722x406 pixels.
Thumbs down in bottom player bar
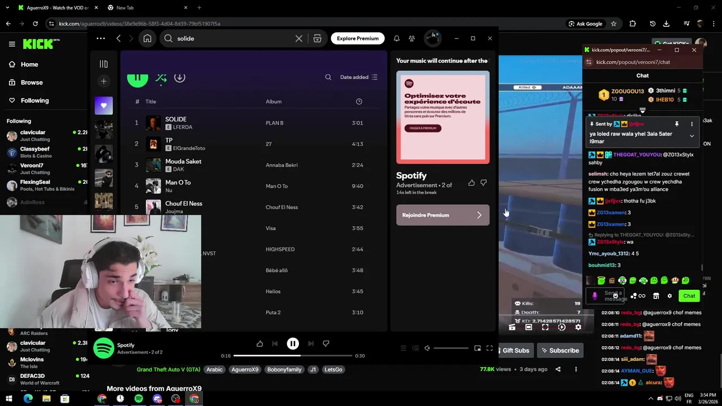326,343
